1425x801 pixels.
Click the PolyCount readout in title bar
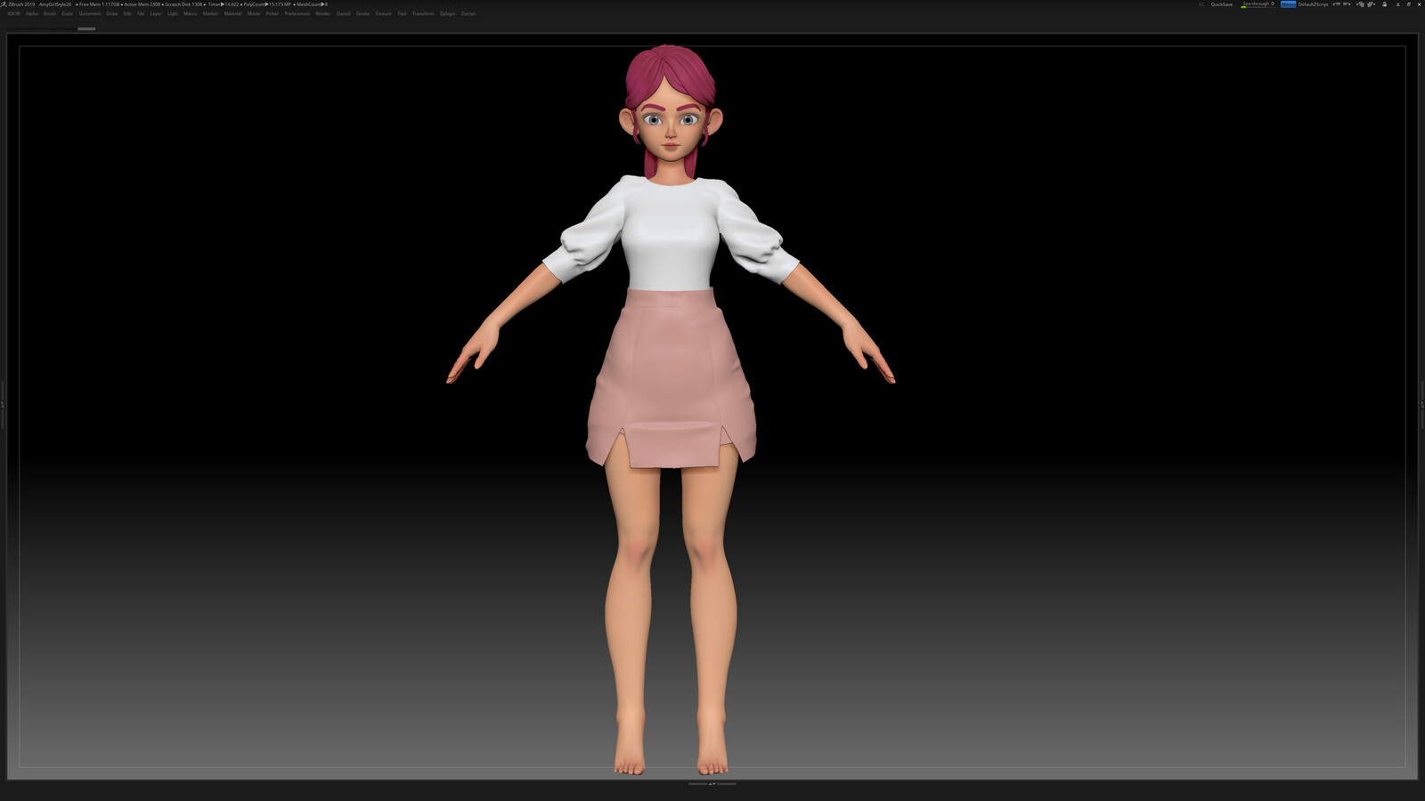pyautogui.click(x=267, y=4)
